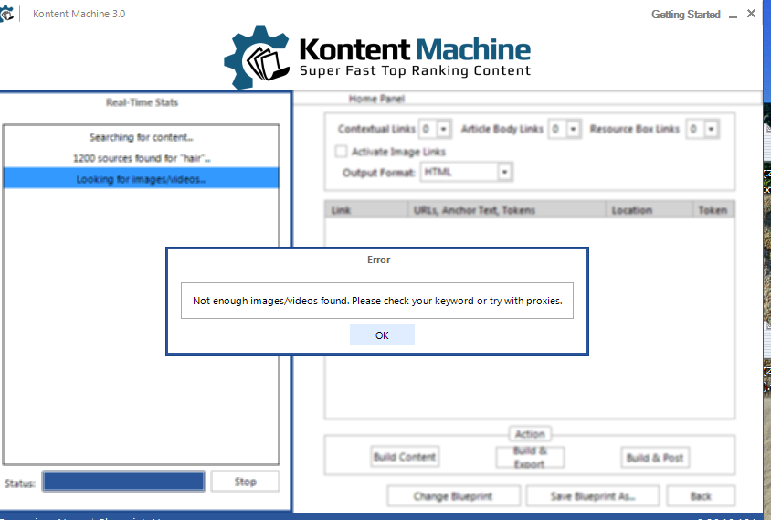Select 'Searching for content...' stats row
This screenshot has height=520, width=771.
coord(141,137)
